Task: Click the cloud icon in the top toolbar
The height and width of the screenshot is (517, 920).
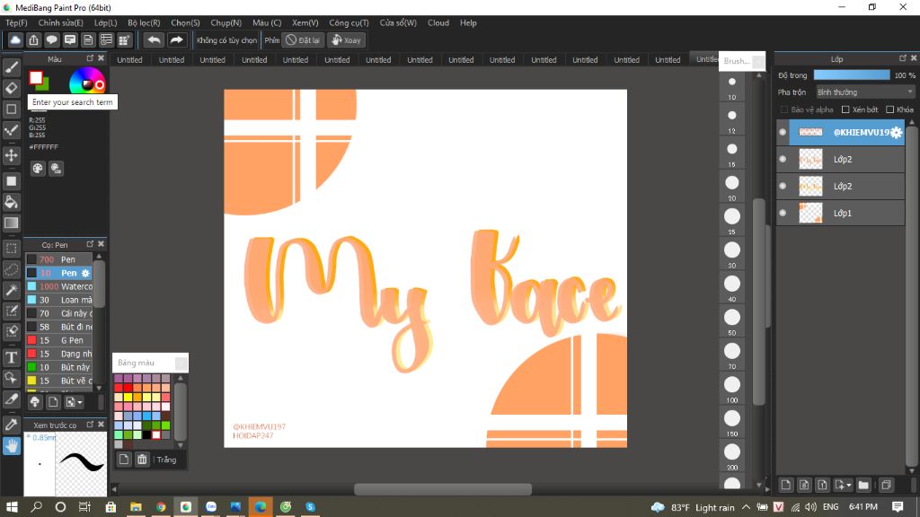Action: (15, 39)
